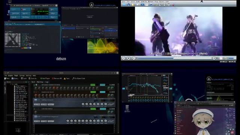Click the globe icon in the player toolbar

point(128,4)
